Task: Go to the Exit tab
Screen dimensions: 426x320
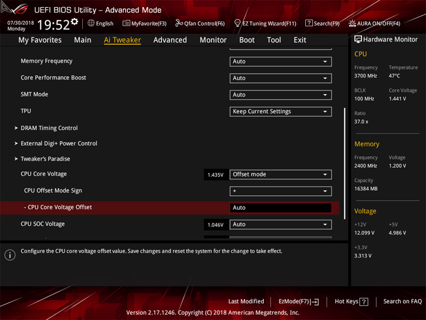Action: pos(300,40)
